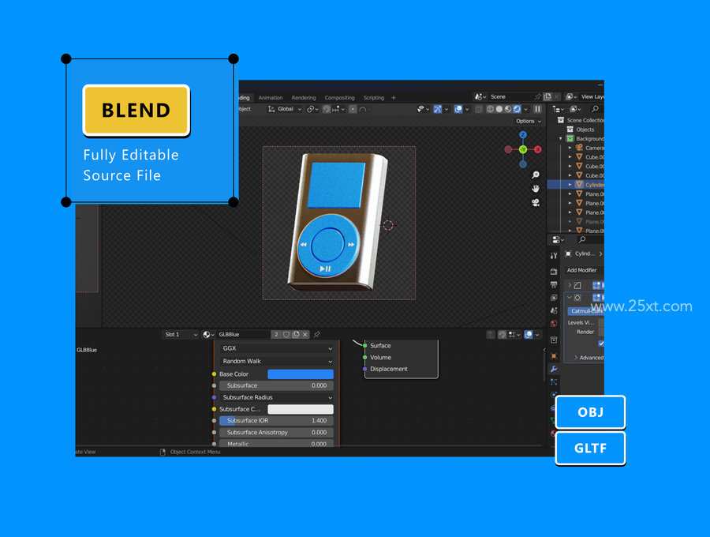This screenshot has width=710, height=537.
Task: Open the View Layer properties tab icon
Action: click(554, 298)
